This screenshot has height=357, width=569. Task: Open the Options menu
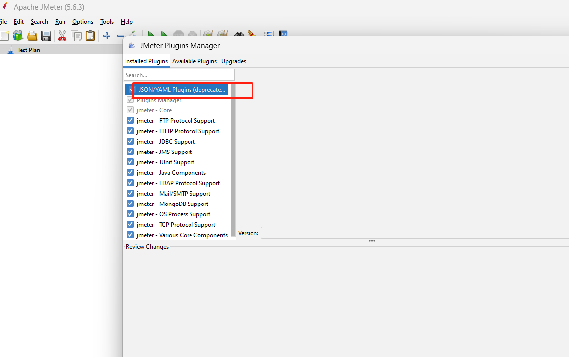[83, 22]
